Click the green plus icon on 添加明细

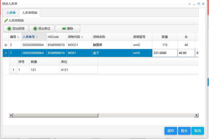9,29
